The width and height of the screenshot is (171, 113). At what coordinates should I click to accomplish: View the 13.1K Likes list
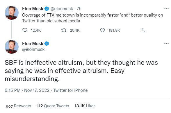point(85,106)
